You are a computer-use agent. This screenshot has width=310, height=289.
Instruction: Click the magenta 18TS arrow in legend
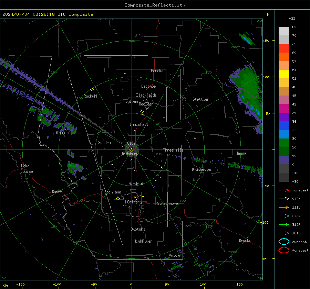pyautogui.click(x=284, y=233)
